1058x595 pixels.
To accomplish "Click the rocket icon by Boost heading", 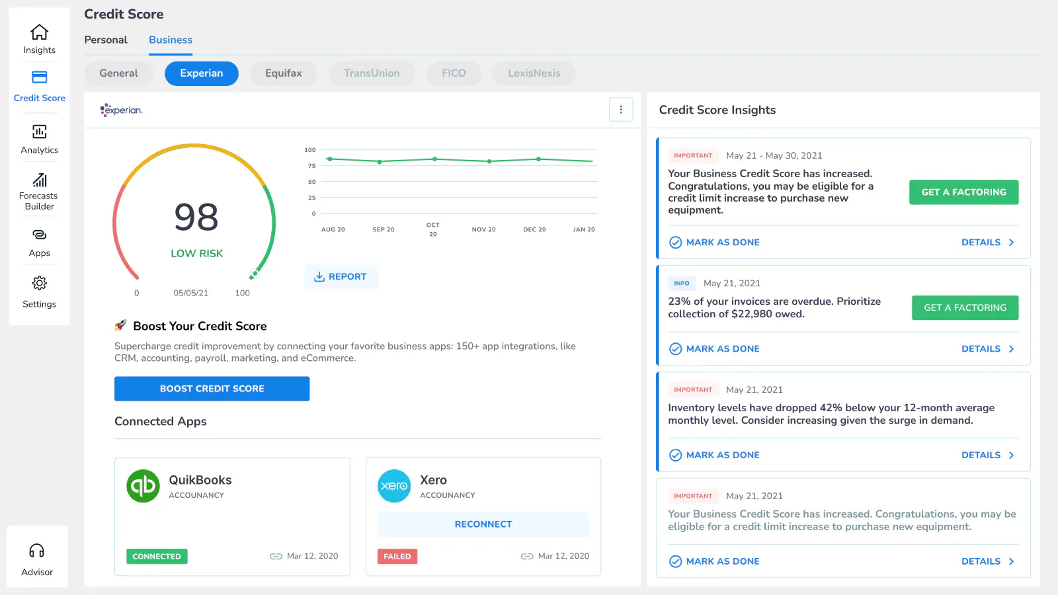I will tap(120, 325).
